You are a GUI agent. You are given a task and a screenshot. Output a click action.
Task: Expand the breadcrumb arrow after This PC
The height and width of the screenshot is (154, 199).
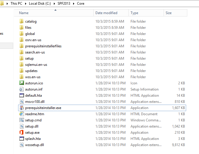point(26,4)
